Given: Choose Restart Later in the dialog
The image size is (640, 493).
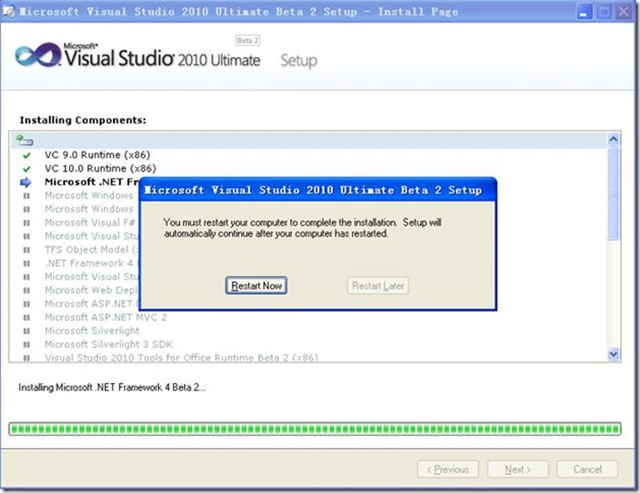Looking at the screenshot, I should click(378, 286).
